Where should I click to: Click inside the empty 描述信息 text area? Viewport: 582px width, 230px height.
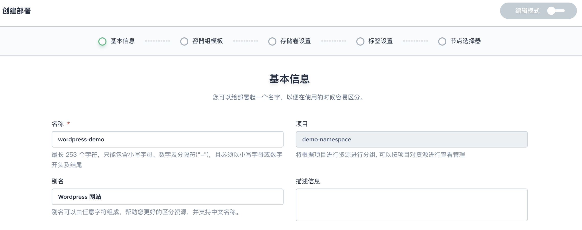(x=412, y=205)
